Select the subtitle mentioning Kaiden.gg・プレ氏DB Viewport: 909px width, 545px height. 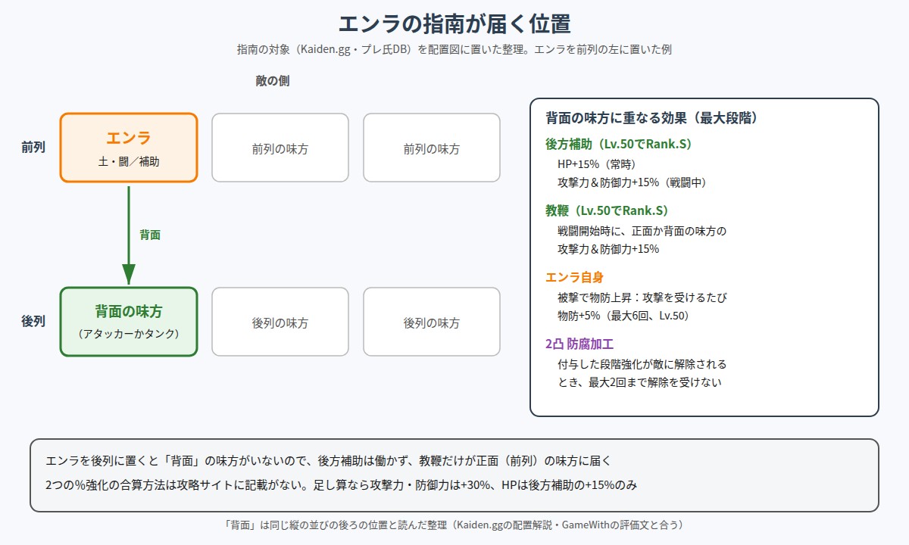click(x=454, y=50)
